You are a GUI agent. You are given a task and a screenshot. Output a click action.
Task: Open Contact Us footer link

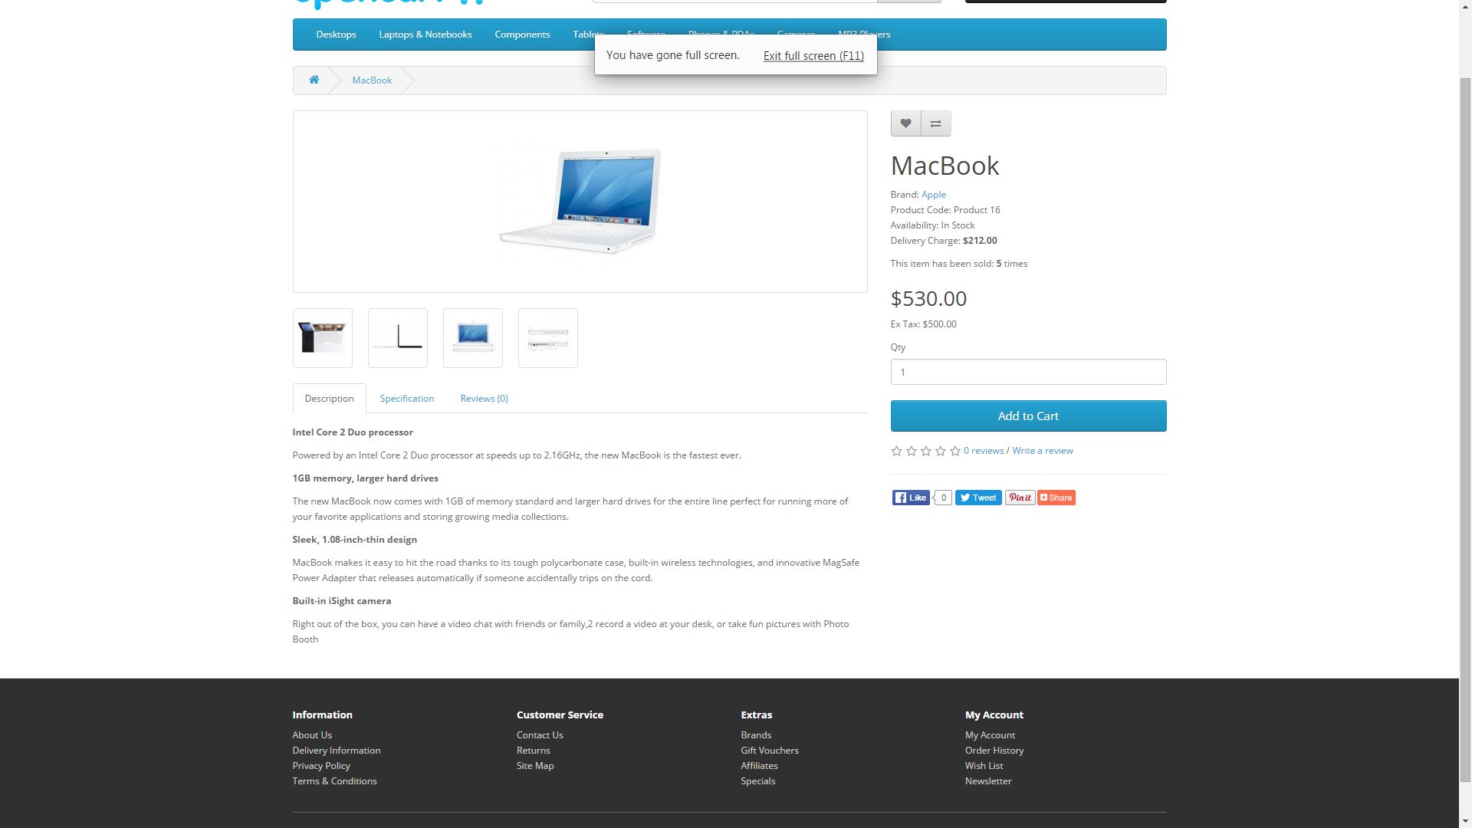click(x=540, y=734)
